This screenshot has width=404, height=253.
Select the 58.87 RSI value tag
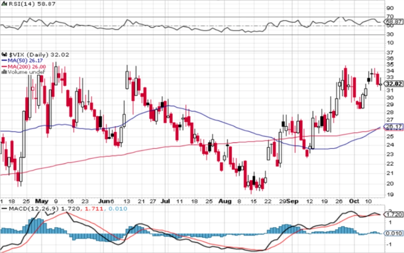tap(394, 22)
